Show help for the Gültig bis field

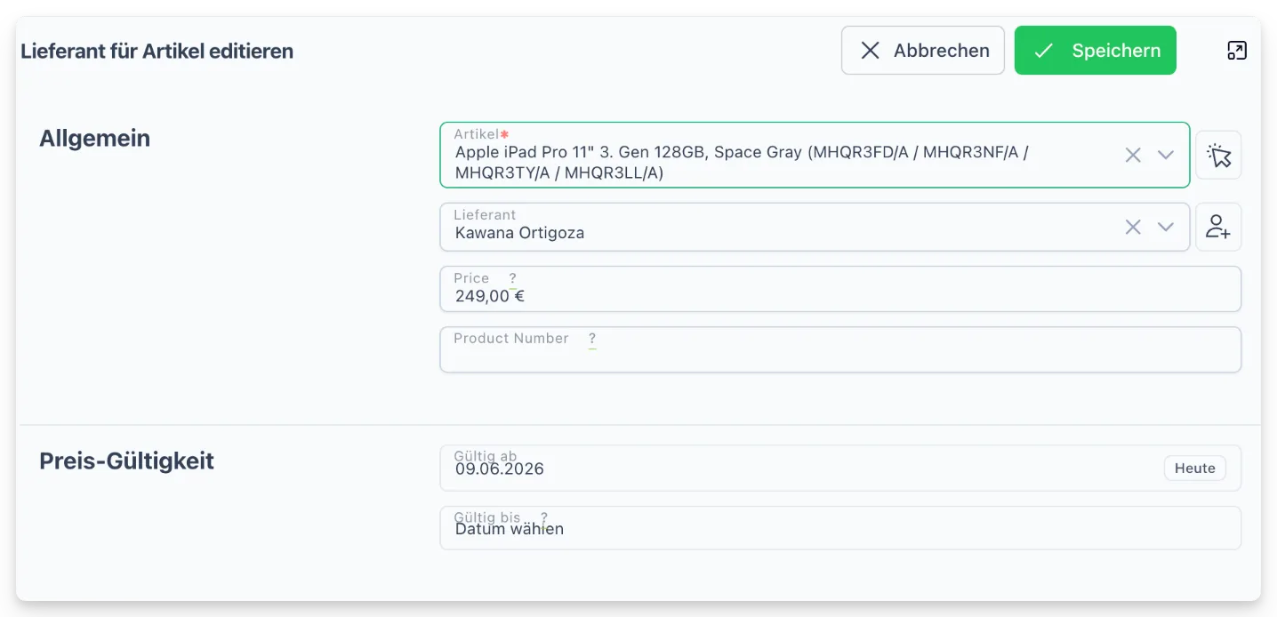544,517
